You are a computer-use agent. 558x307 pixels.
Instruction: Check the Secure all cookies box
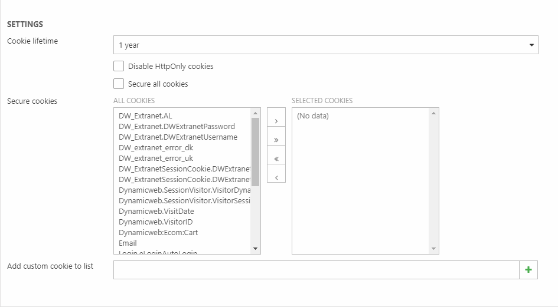[119, 84]
